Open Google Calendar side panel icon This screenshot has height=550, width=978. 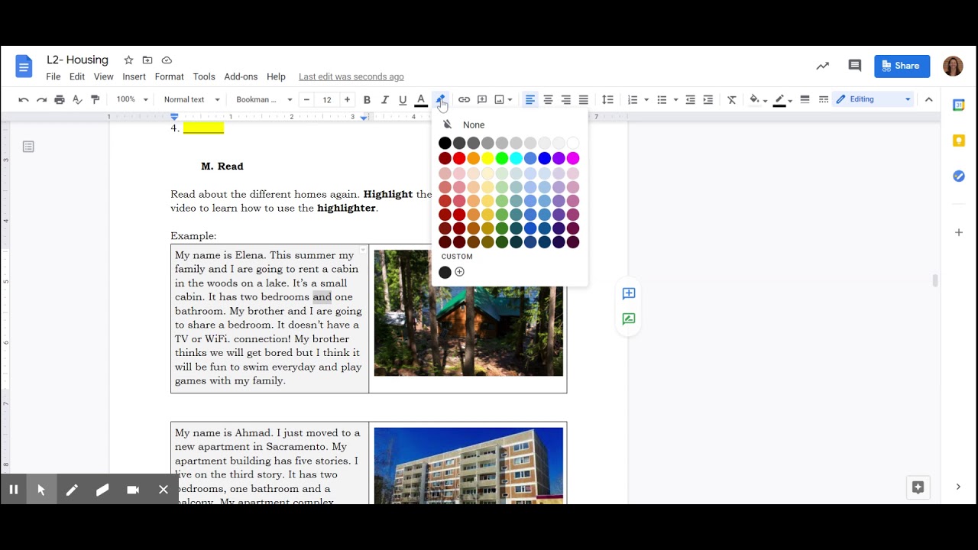[x=959, y=105]
